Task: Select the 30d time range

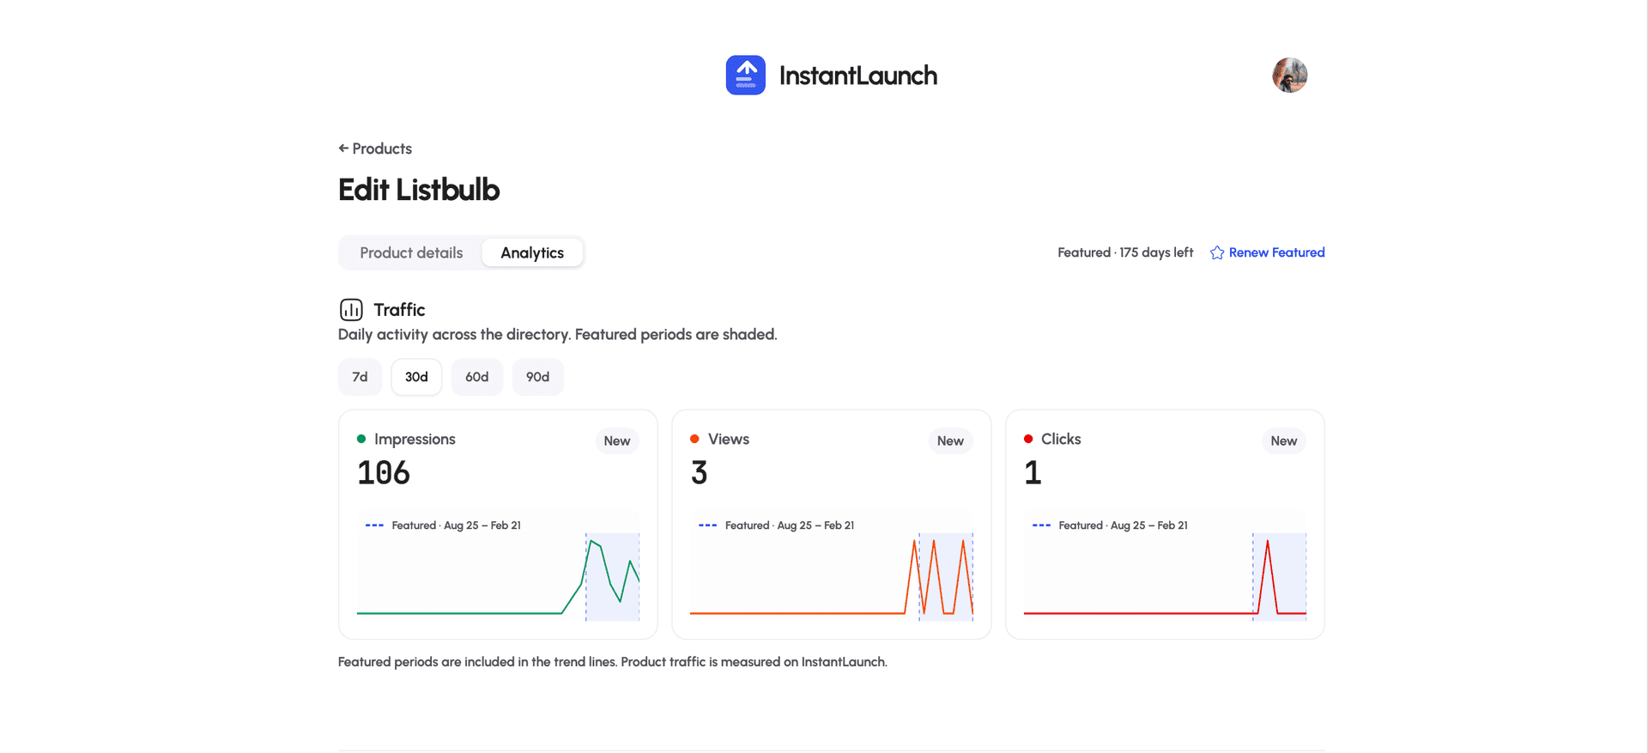Action: tap(416, 377)
